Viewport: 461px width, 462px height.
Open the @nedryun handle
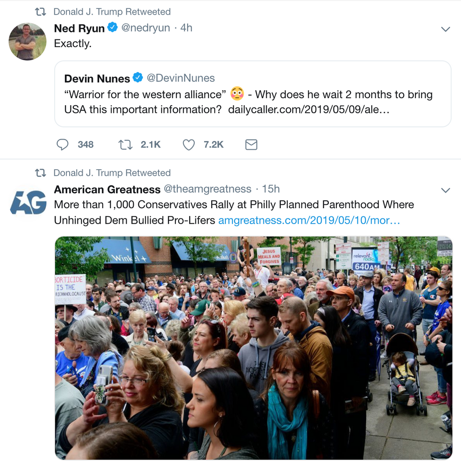[x=146, y=28]
